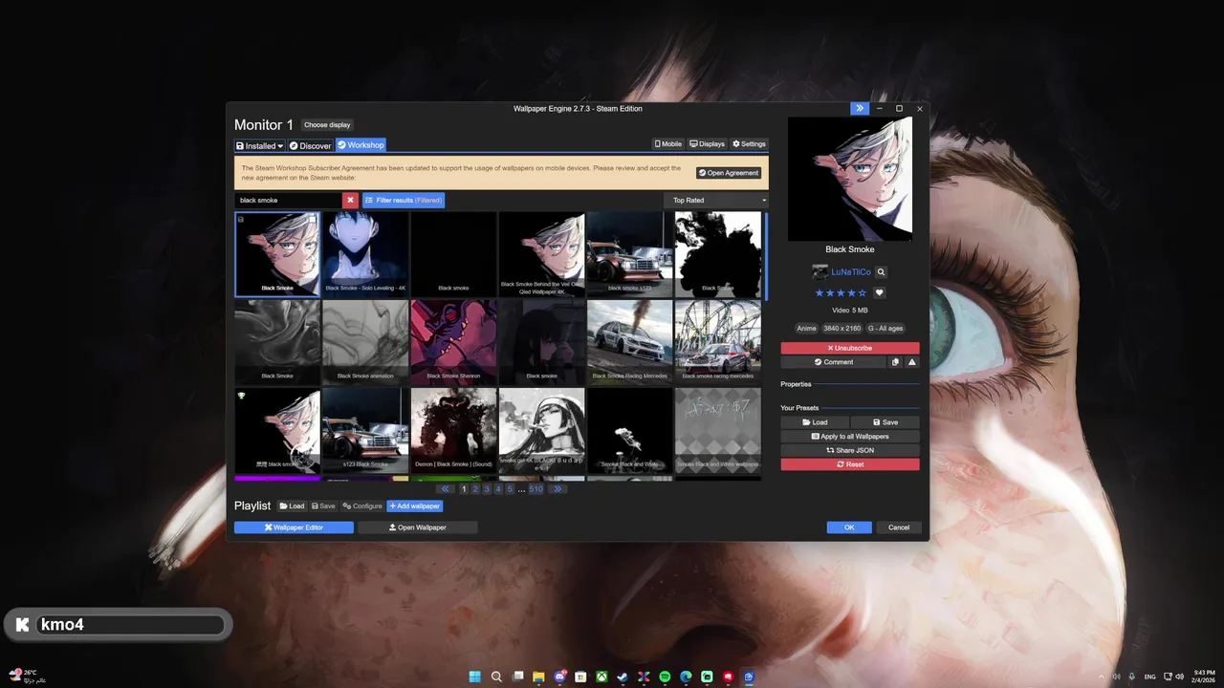This screenshot has height=688, width=1224.
Task: Click Share JSON button
Action: pos(850,450)
